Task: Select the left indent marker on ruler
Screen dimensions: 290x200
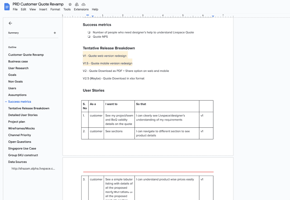Action: tap(93, 17)
